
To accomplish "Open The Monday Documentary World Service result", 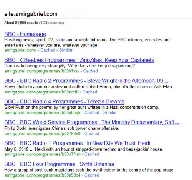I will pos(92,122).
